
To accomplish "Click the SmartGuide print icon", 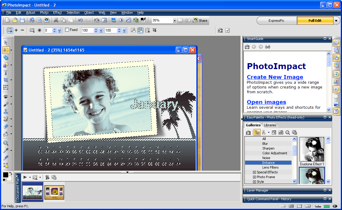I will point(268,47).
